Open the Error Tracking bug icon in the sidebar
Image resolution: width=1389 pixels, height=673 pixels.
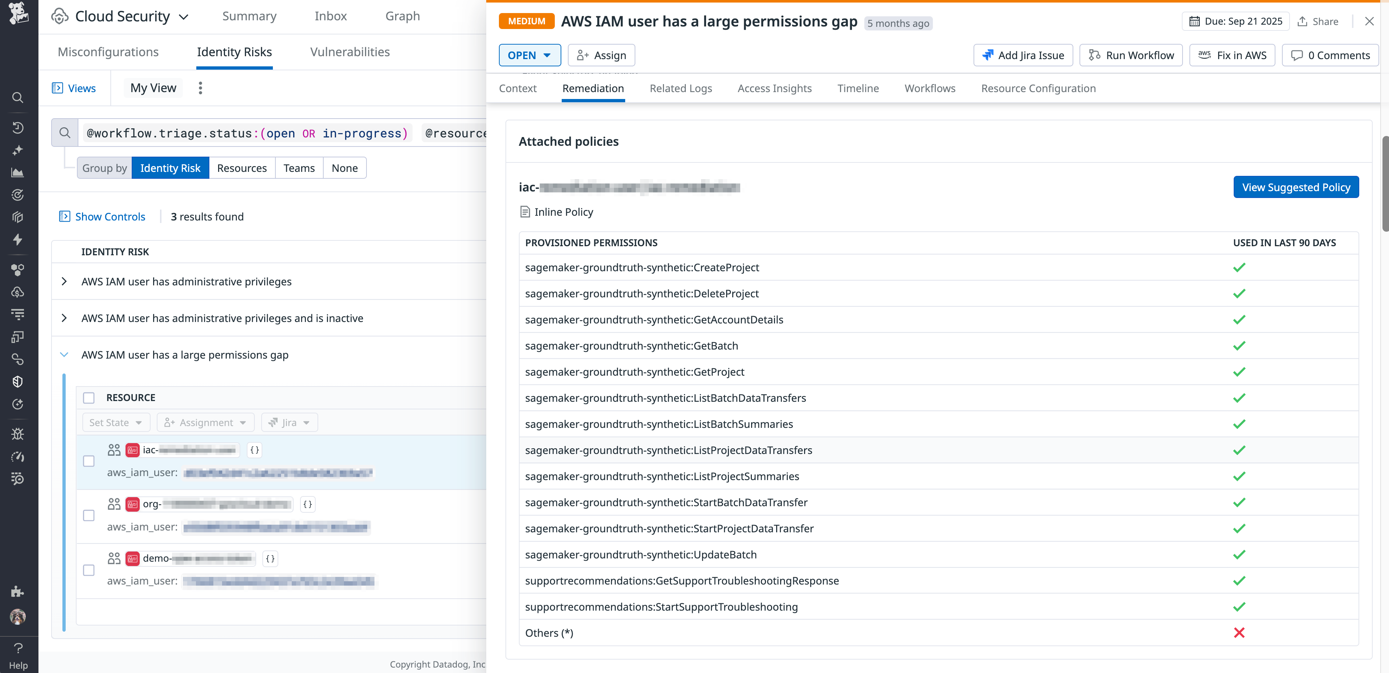[x=17, y=434]
